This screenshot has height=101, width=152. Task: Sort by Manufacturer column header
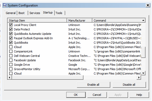80,21
